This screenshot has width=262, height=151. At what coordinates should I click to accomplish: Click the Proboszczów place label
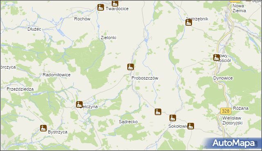click(x=145, y=78)
